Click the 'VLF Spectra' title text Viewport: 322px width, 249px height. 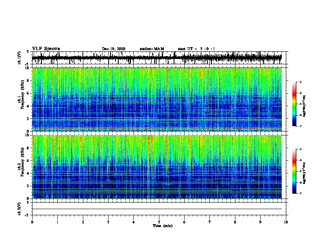tap(46, 49)
